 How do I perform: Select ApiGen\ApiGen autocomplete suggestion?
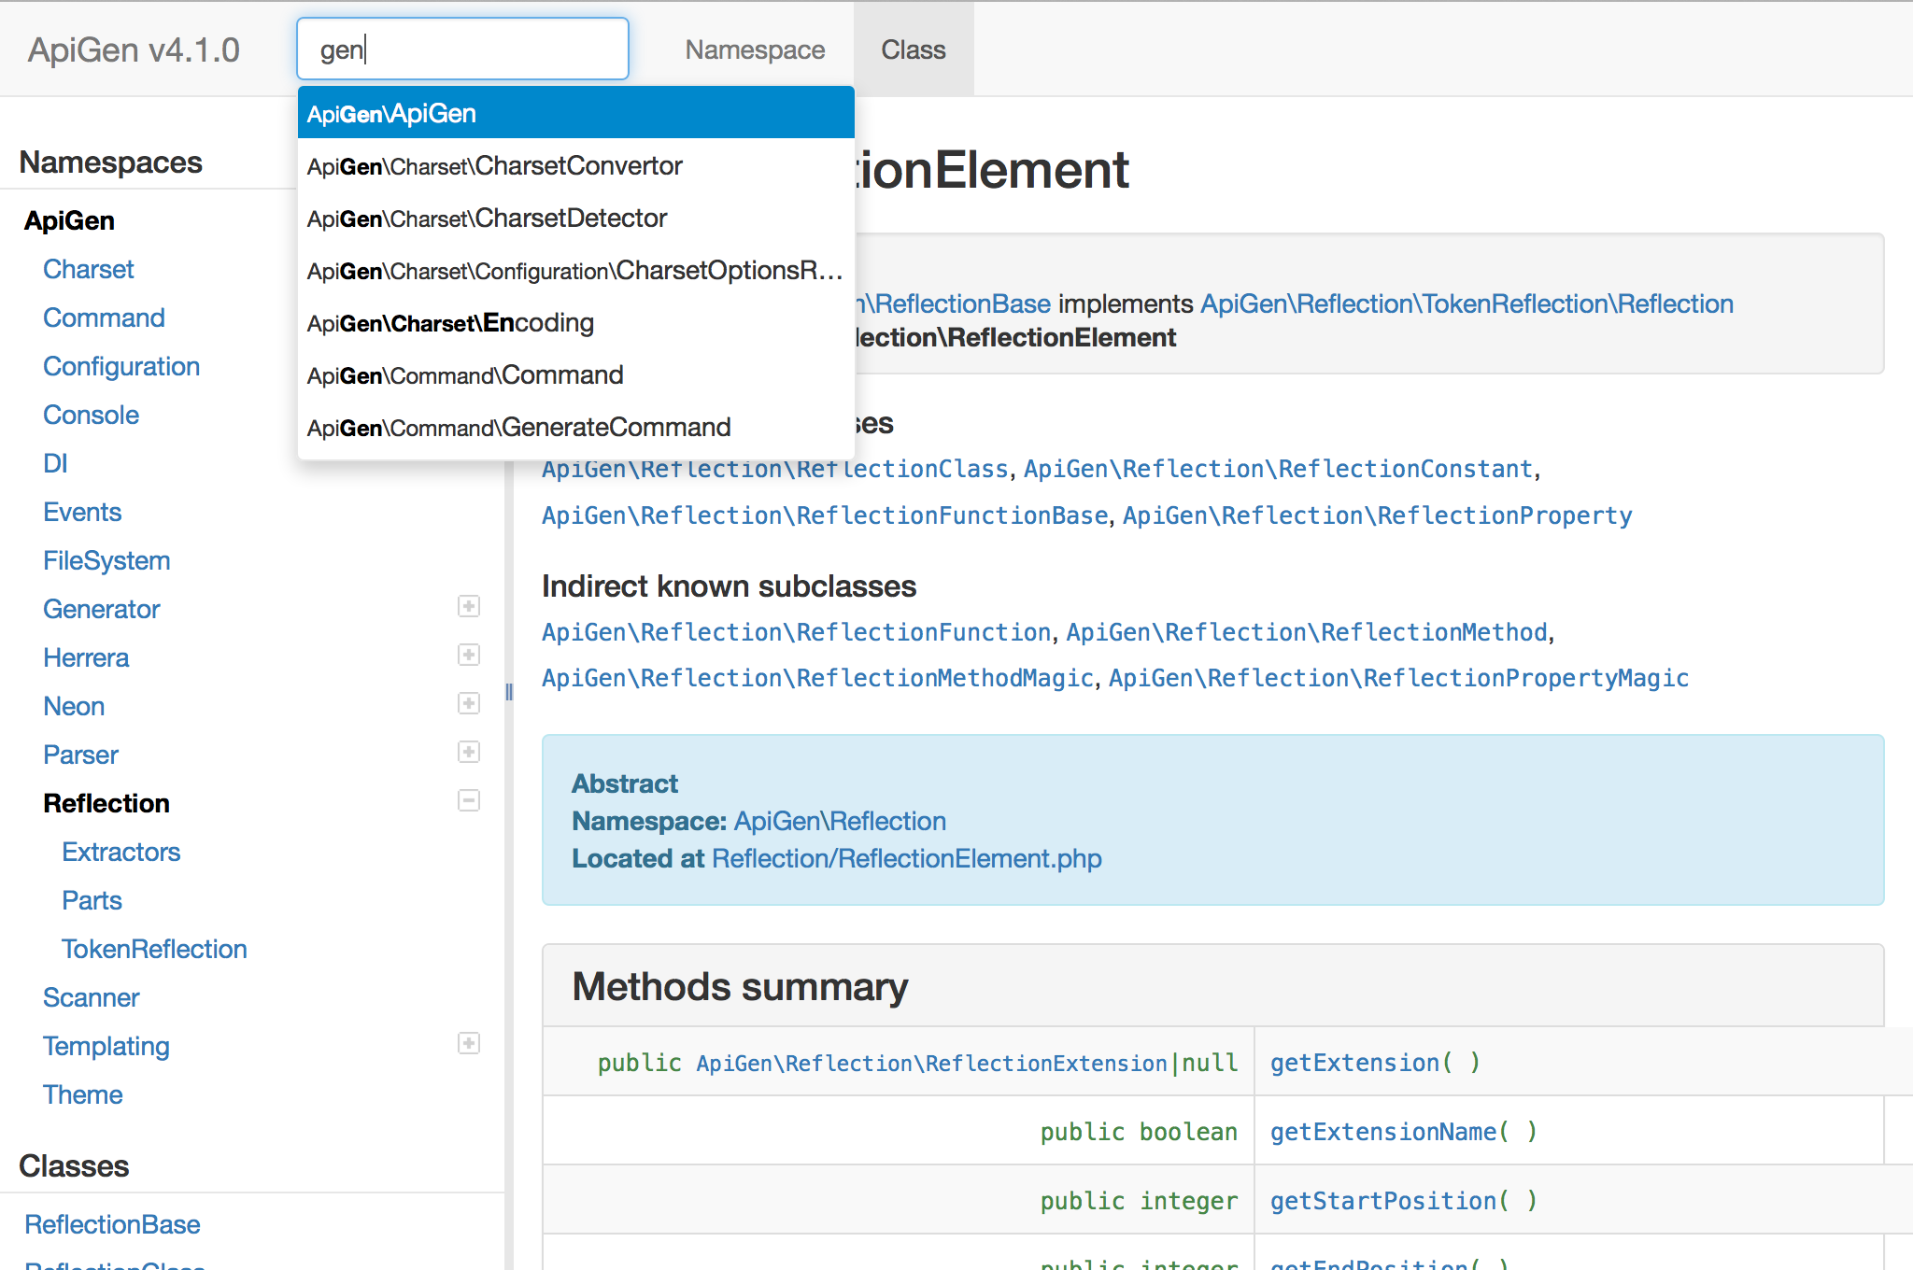point(575,113)
